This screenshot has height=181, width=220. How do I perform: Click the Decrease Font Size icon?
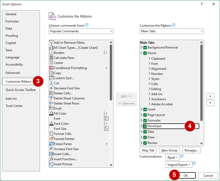pos(51,88)
